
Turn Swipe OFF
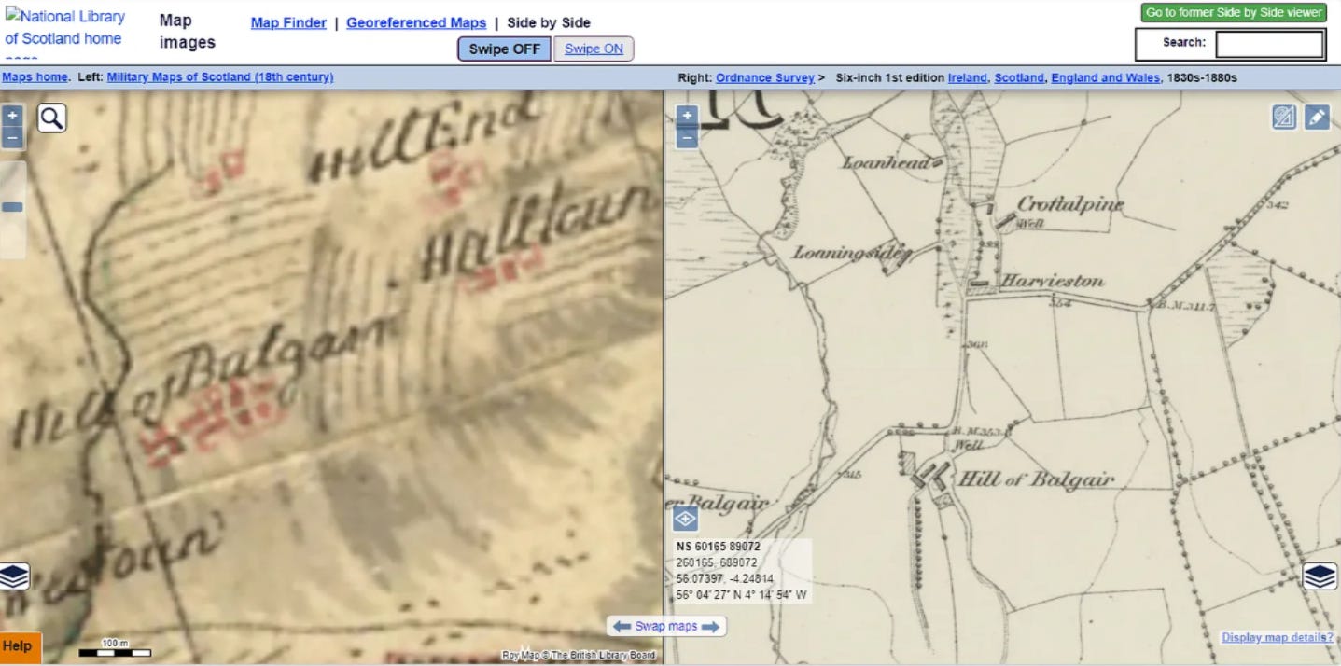[504, 49]
